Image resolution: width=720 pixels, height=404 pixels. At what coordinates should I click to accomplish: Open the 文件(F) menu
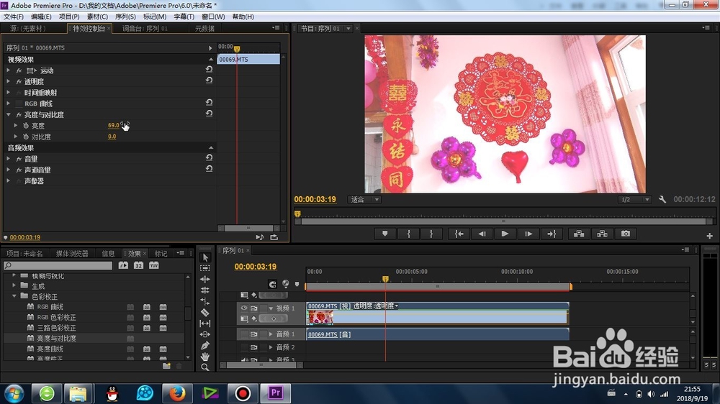pos(14,17)
